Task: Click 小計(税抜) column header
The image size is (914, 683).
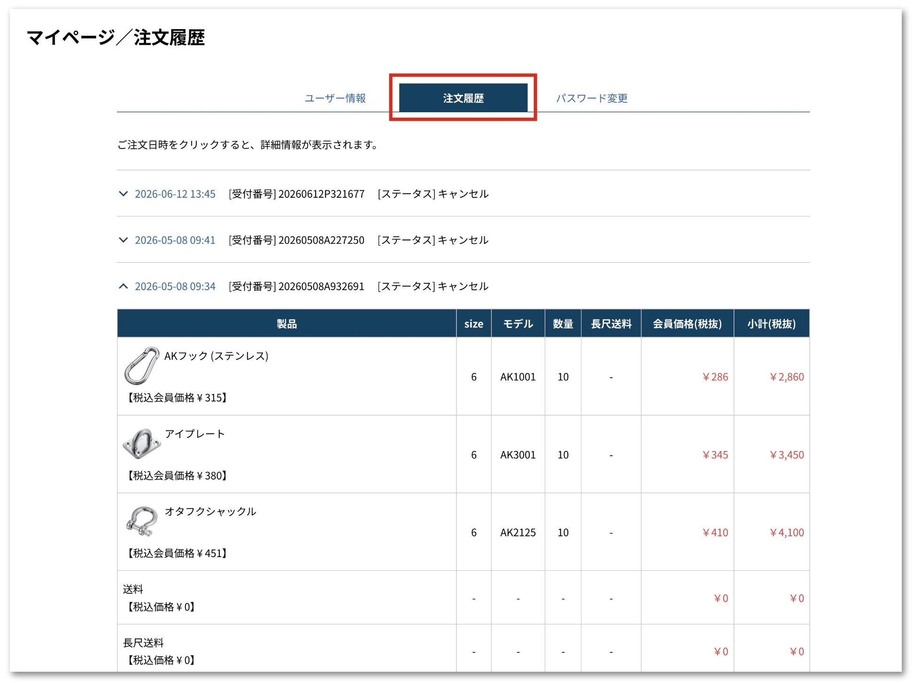Action: point(772,324)
